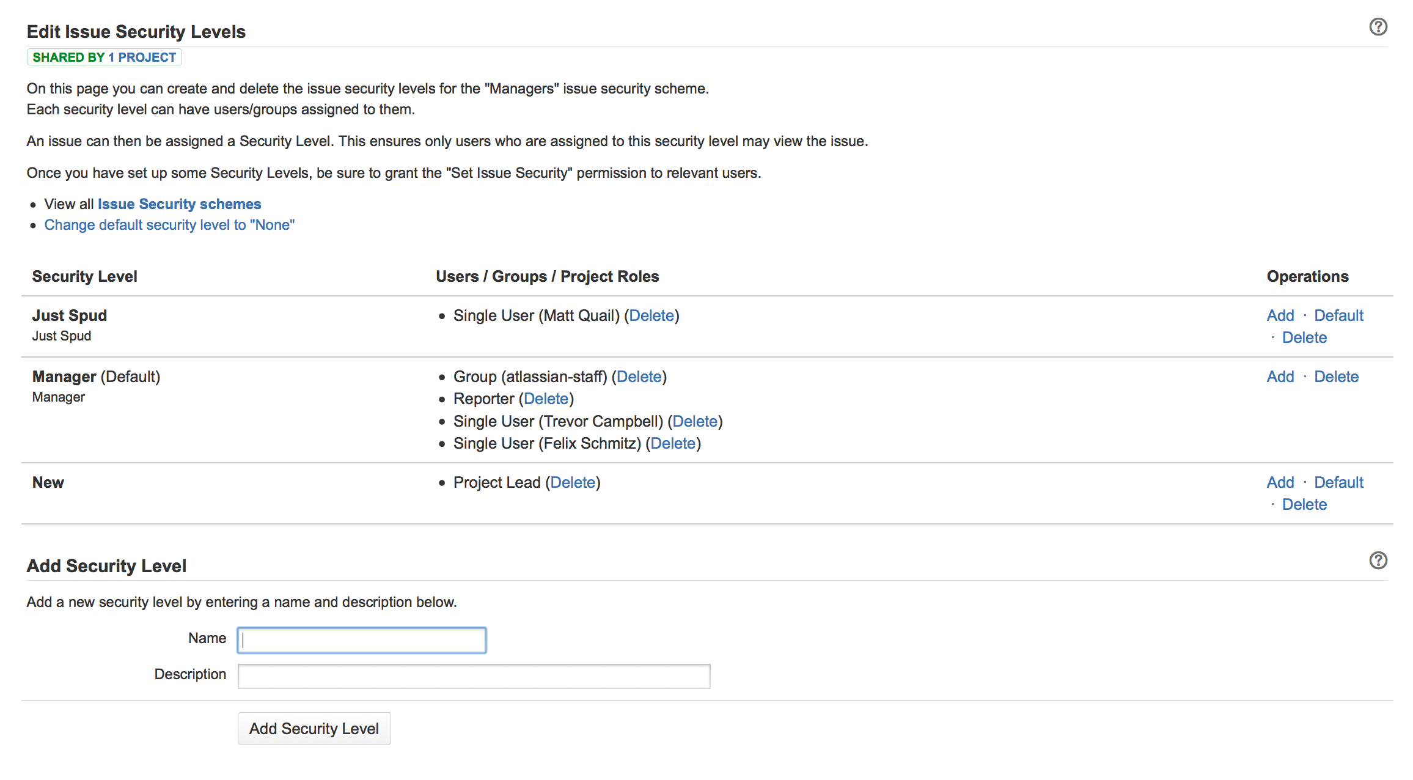Focus the Name input field
This screenshot has height=780, width=1413.
click(x=362, y=640)
